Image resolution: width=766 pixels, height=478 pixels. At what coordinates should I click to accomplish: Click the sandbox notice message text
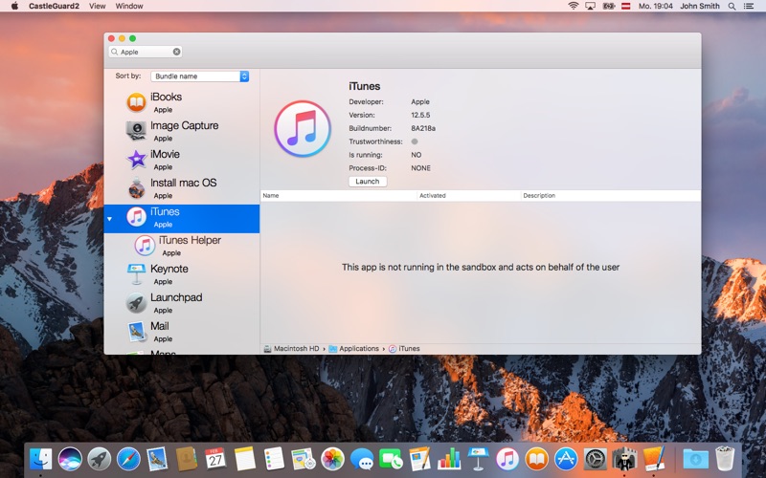(x=481, y=268)
